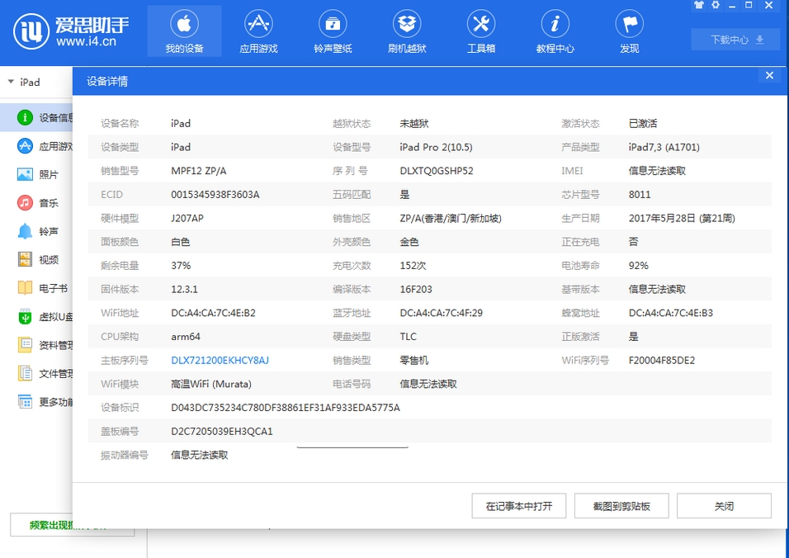Select device model iPad Pro 2(10.5)

coord(436,147)
